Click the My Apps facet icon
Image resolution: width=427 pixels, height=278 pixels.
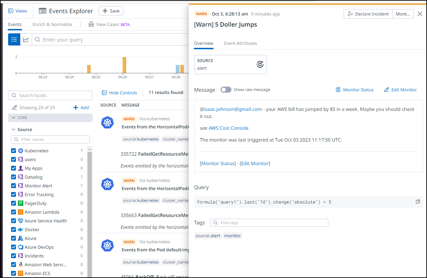[20, 168]
